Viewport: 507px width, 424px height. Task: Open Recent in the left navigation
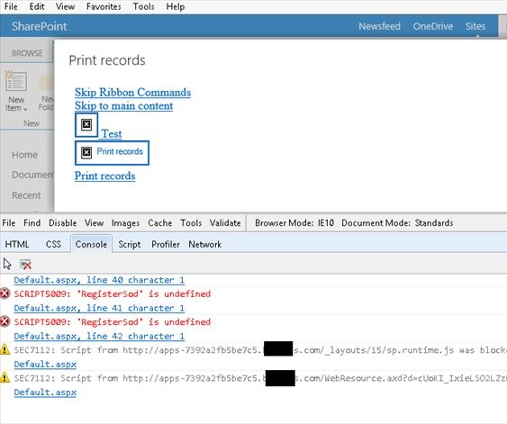pyautogui.click(x=26, y=195)
